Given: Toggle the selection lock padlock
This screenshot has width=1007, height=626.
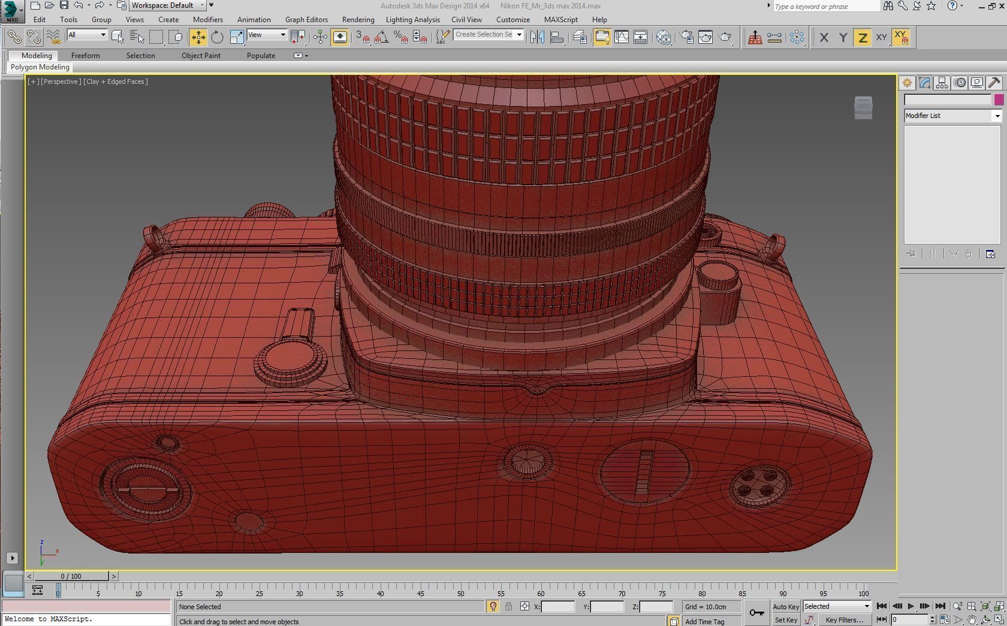Looking at the screenshot, I should tap(508, 606).
